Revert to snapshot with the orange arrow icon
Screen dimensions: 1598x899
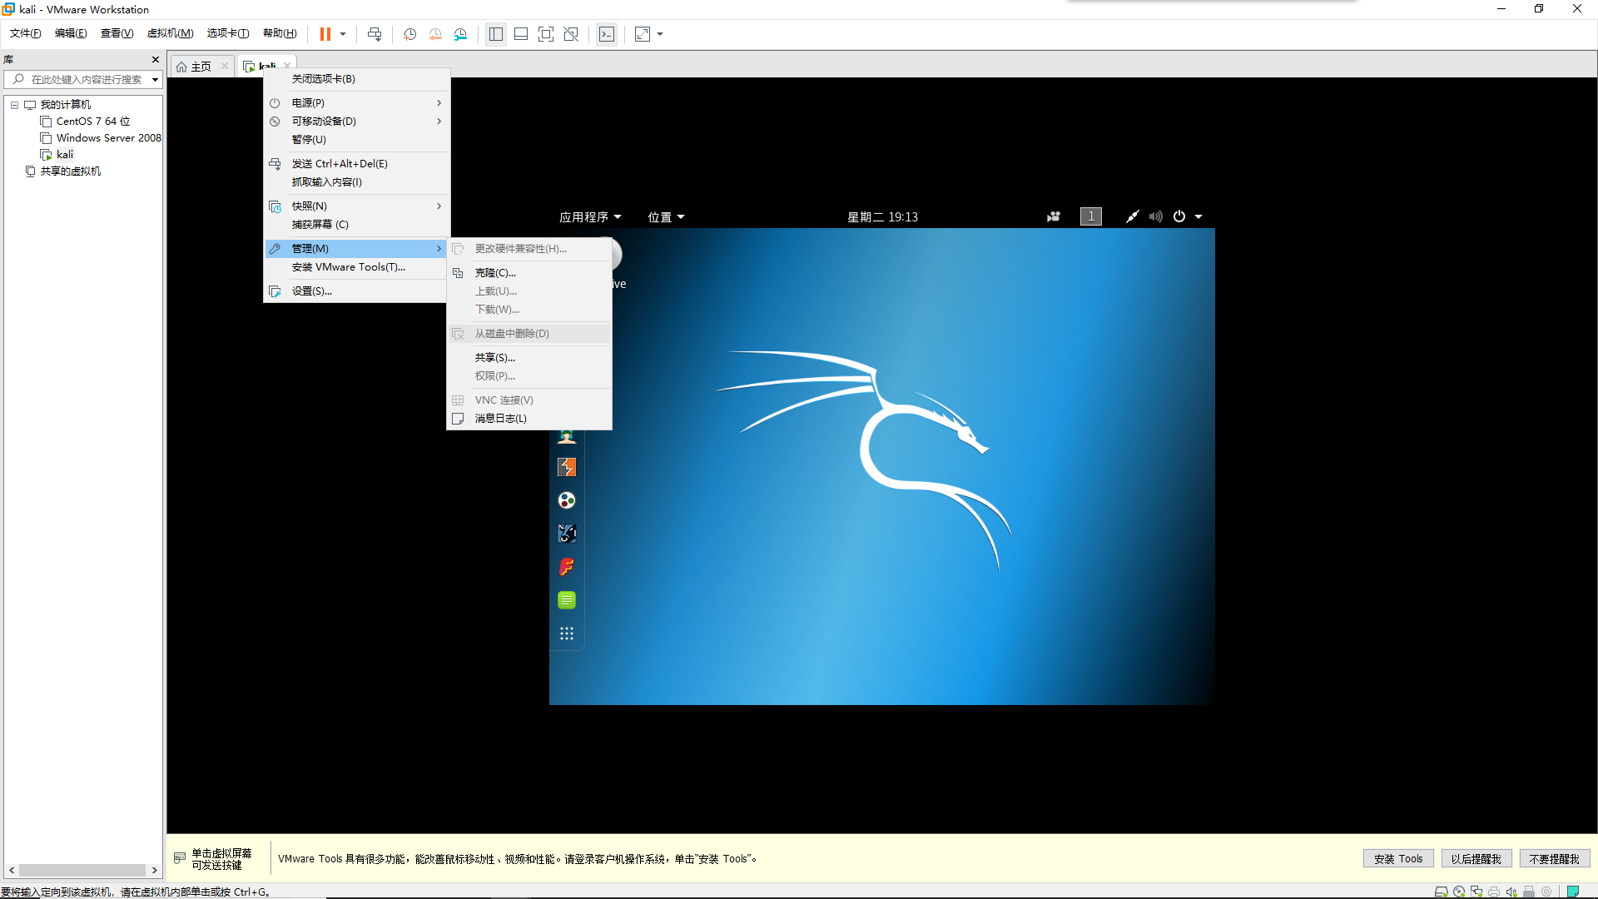point(435,34)
